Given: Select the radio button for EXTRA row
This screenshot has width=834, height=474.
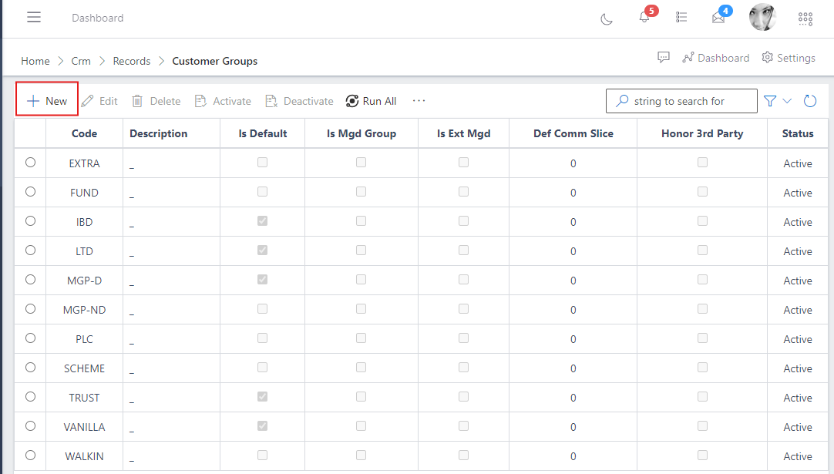Looking at the screenshot, I should [31, 163].
